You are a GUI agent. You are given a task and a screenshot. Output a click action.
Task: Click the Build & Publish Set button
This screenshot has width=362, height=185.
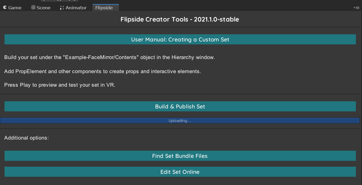pos(180,106)
